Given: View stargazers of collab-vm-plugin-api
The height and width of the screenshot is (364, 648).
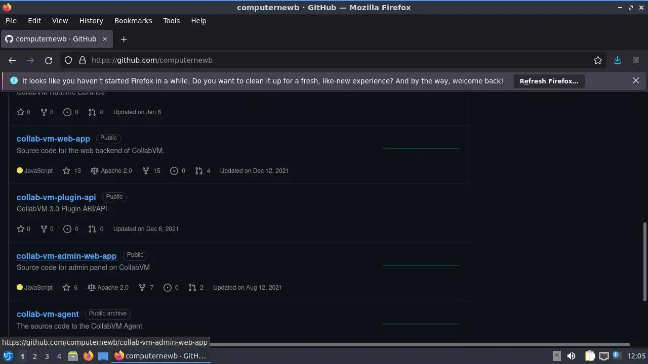Looking at the screenshot, I should pyautogui.click(x=23, y=229).
